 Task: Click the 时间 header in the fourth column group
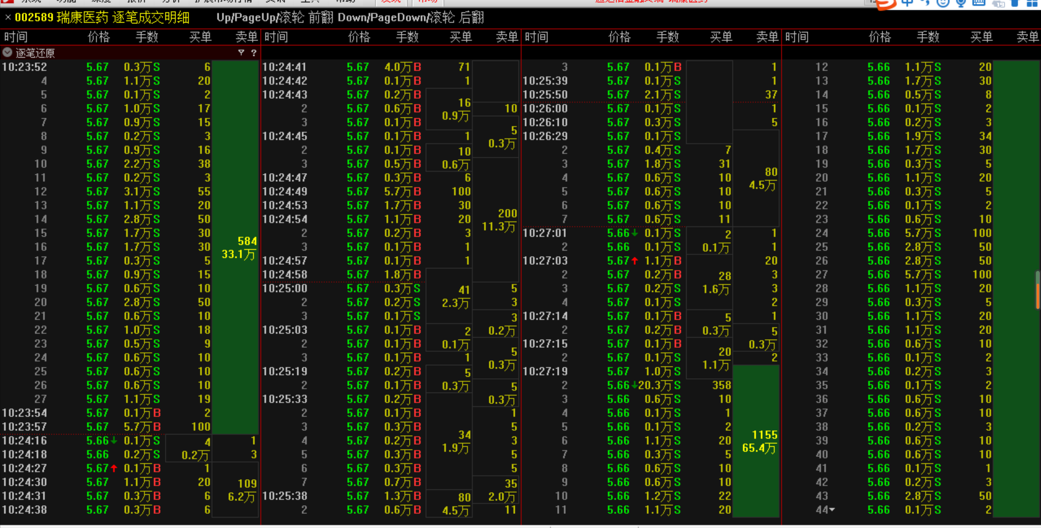pyautogui.click(x=796, y=37)
